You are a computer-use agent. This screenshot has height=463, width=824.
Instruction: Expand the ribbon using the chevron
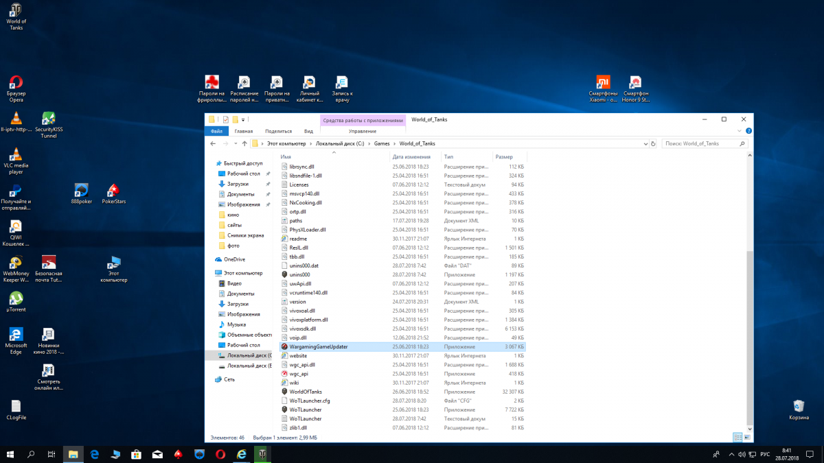click(x=741, y=131)
